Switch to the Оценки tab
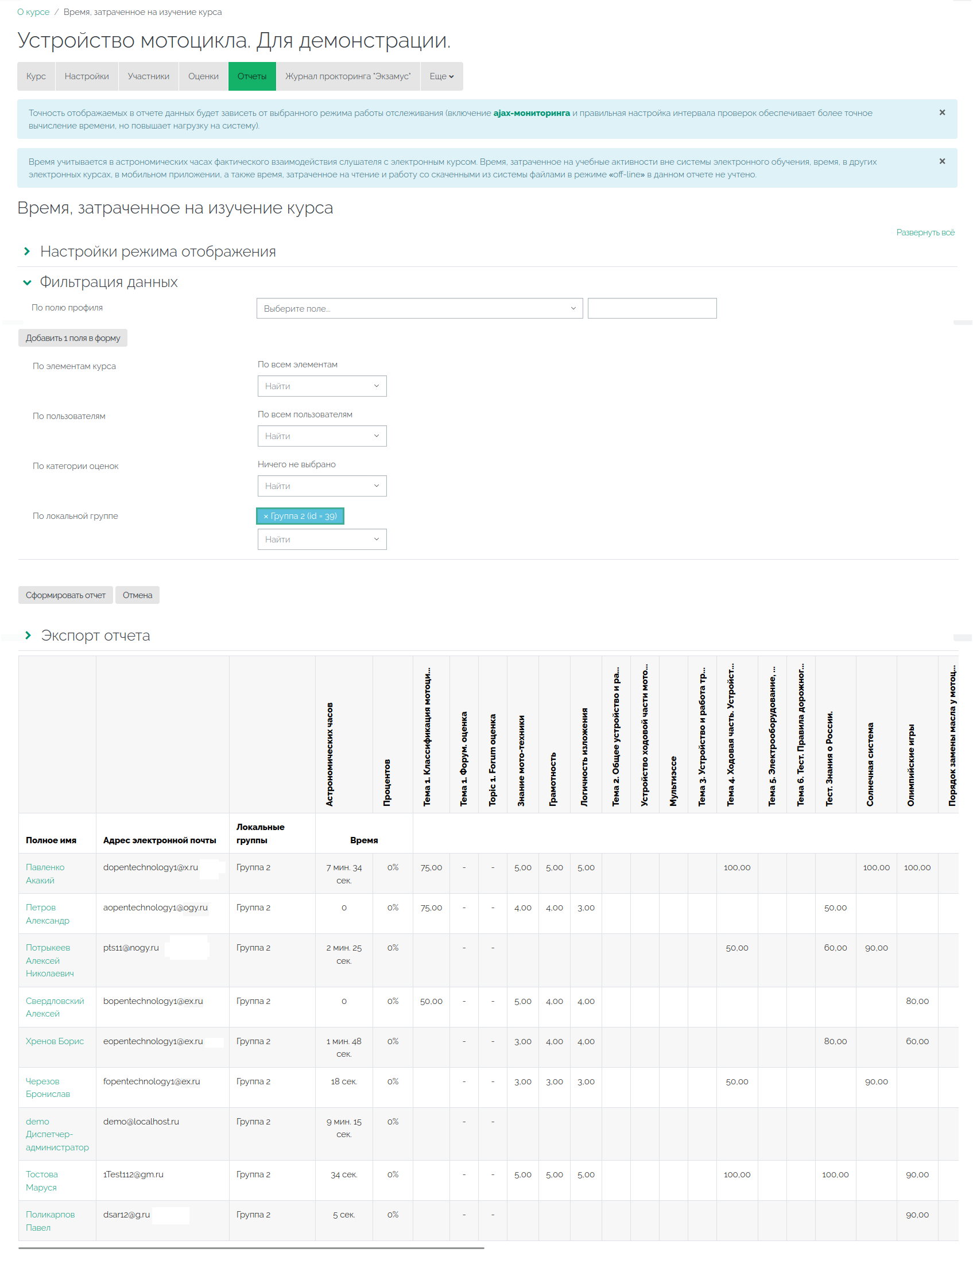The height and width of the screenshot is (1264, 973). [203, 76]
